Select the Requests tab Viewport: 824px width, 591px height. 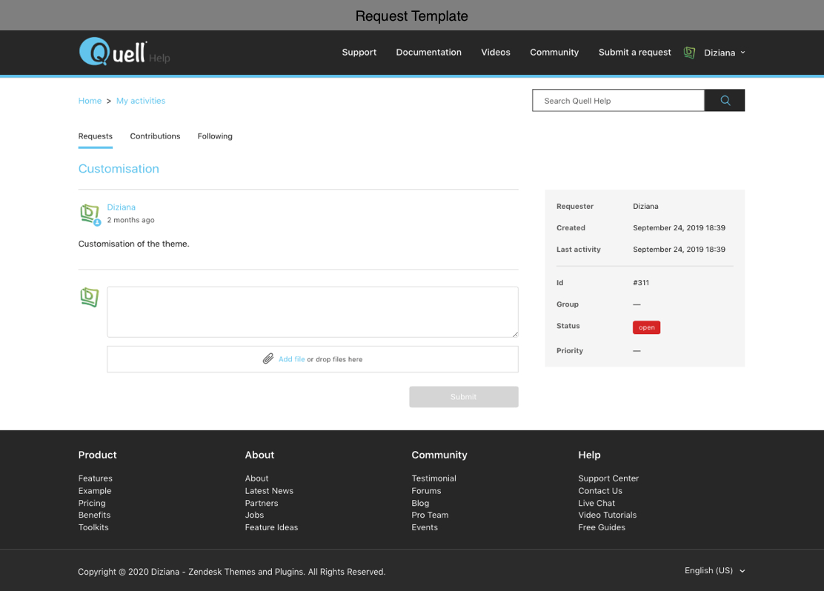96,136
